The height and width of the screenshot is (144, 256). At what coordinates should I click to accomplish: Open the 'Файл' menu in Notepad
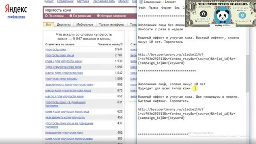tap(142, 8)
